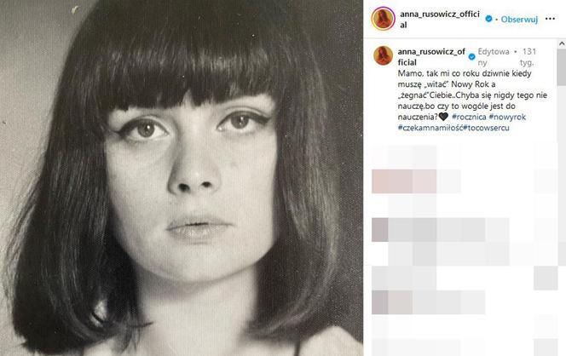The height and width of the screenshot is (356, 566).
Task: Click the caption author's avatar picture
Action: point(383,56)
